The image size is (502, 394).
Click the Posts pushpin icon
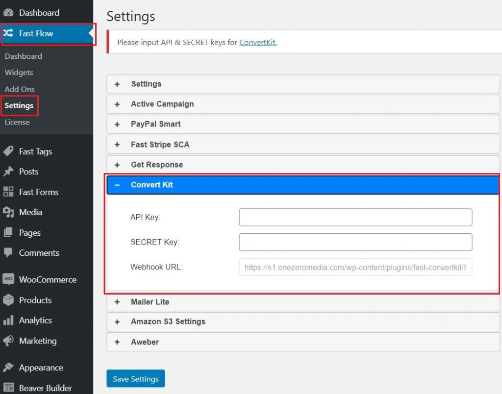8,171
